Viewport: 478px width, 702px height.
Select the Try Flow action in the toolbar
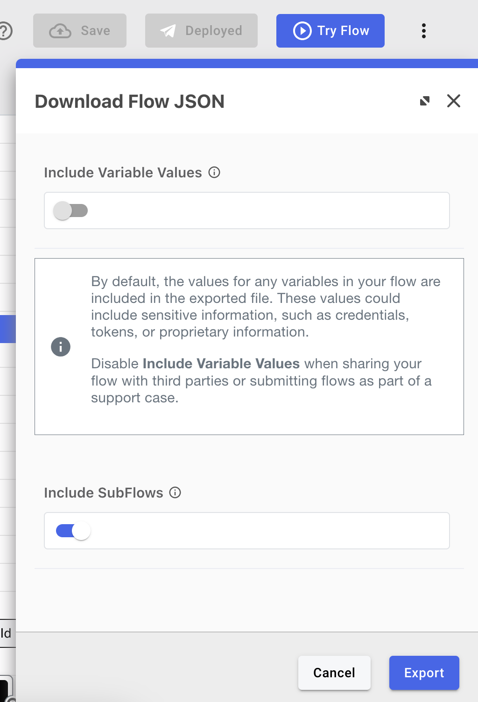pos(330,31)
